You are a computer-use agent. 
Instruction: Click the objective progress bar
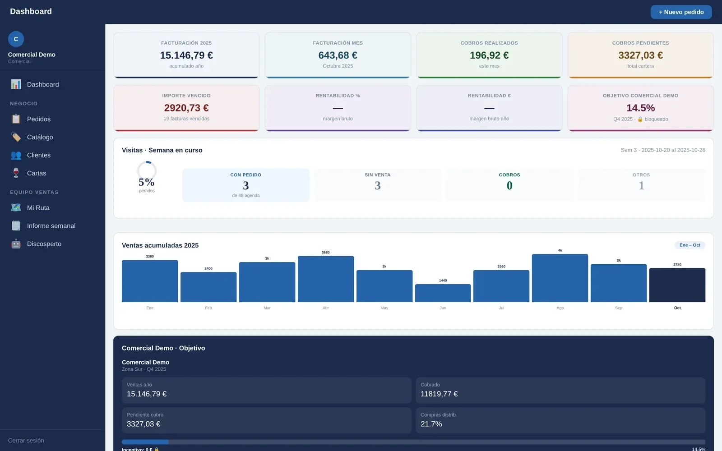click(413, 442)
